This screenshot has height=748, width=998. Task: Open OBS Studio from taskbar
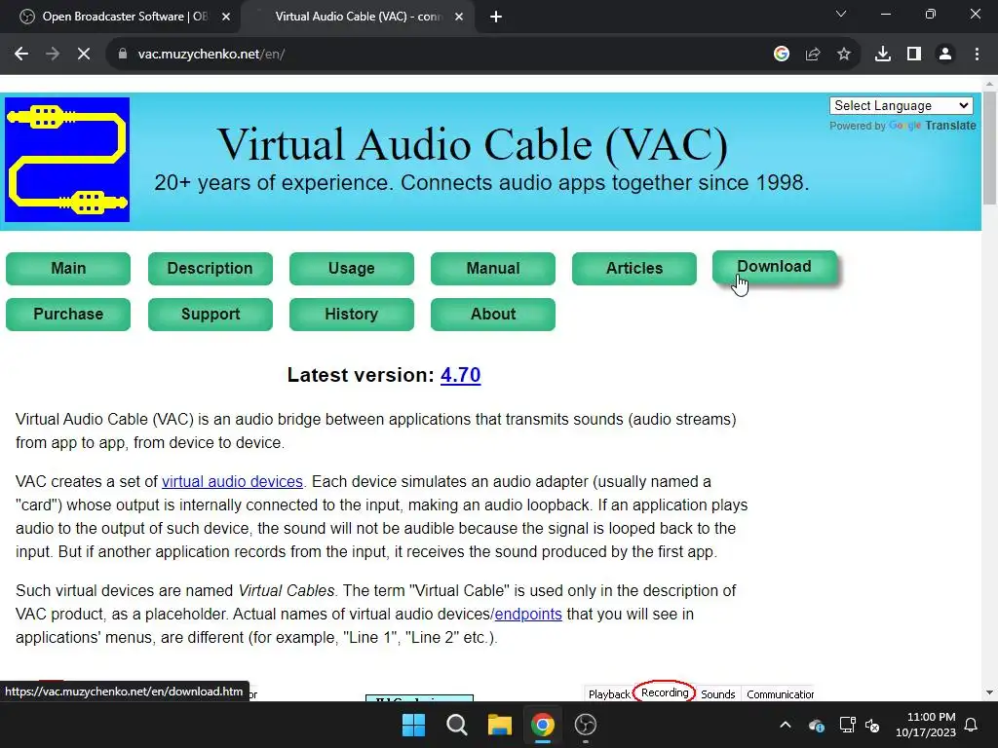pyautogui.click(x=585, y=725)
